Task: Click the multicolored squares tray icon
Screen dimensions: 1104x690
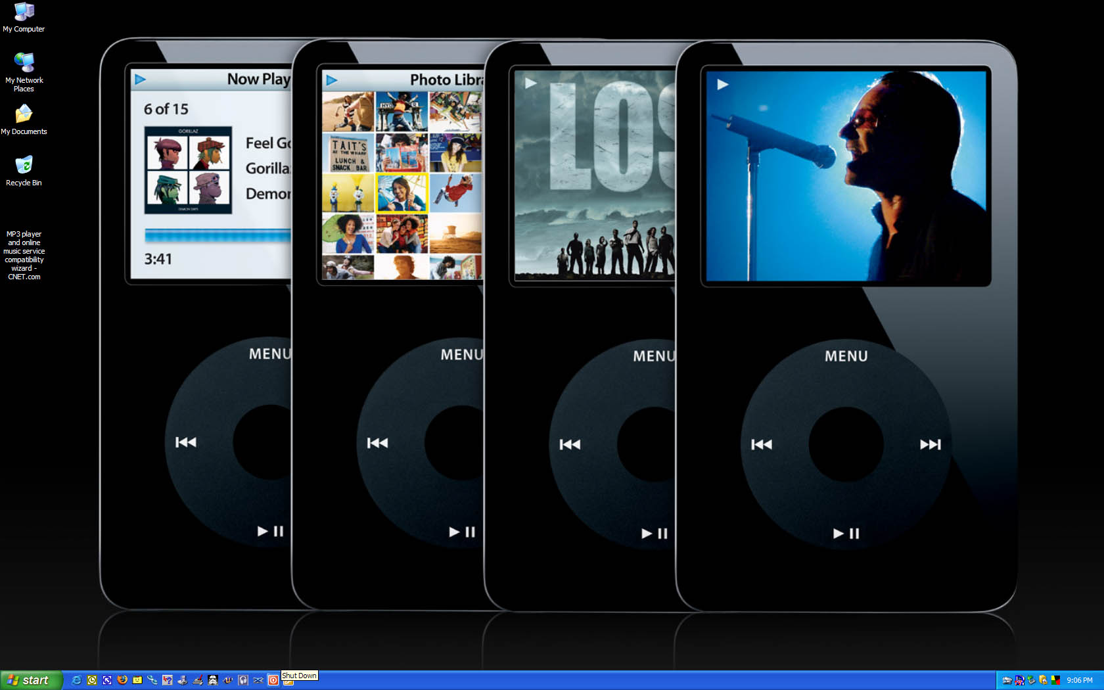Action: point(1055,680)
